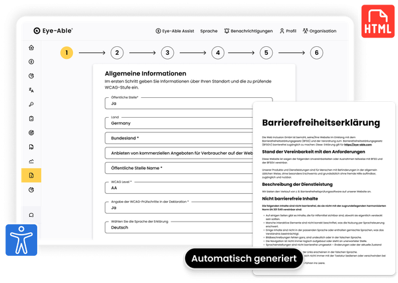
Task: Open the pie chart icon above the translation icon
Action: 31,76
